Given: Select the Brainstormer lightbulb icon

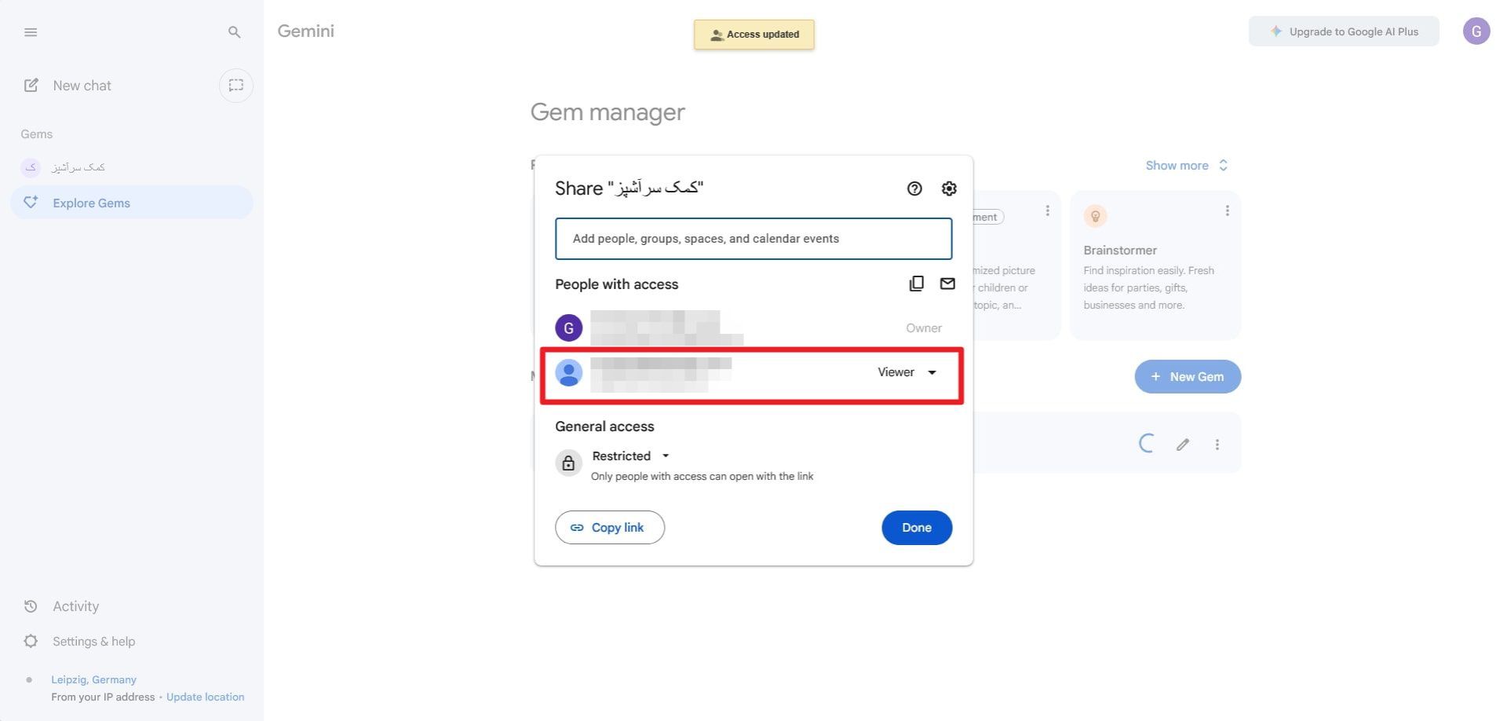Looking at the screenshot, I should (x=1095, y=215).
